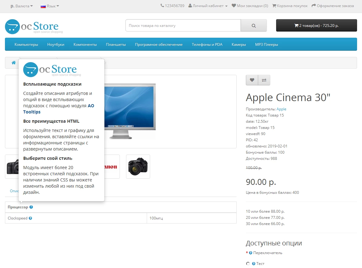This screenshot has height=268, width=362.
Task: Click the search magnifier button
Action: [254, 26]
